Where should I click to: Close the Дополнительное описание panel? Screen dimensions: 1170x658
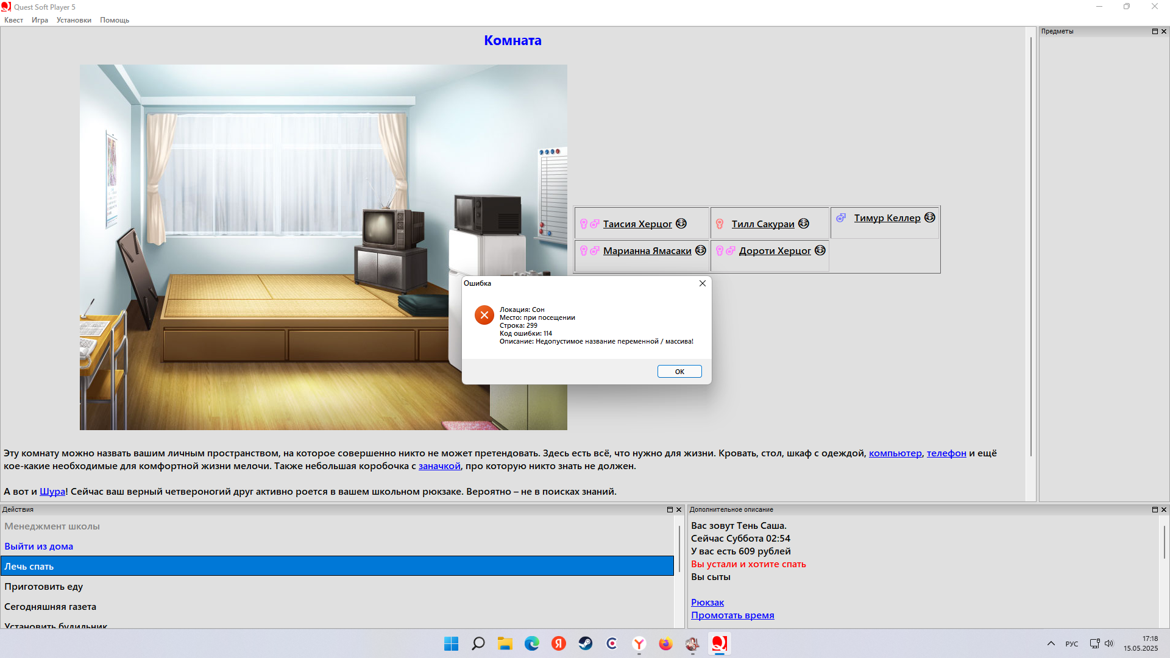[1164, 509]
